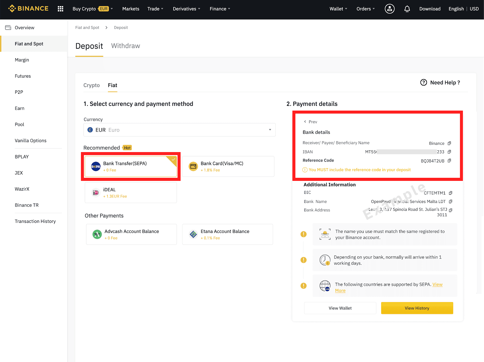Open WazirX in the sidebar
This screenshot has height=362, width=484.
coord(22,189)
